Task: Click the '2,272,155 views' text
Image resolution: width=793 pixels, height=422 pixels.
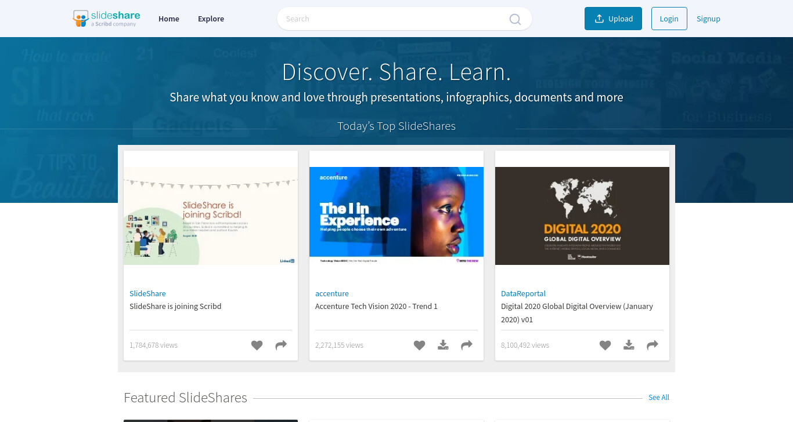Action: [x=339, y=345]
